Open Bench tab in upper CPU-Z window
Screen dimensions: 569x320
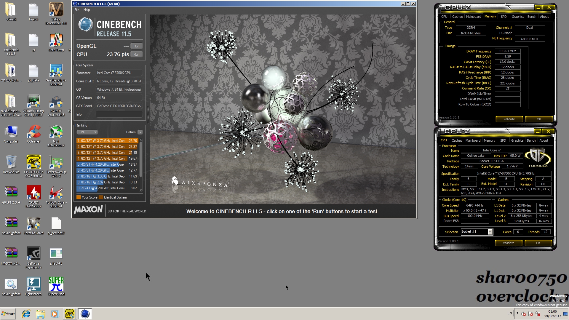[x=532, y=17]
